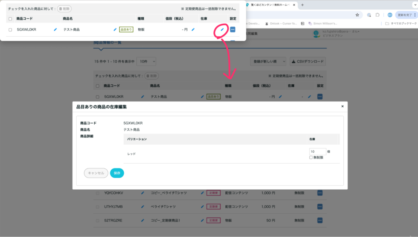This screenshot has height=237, width=418.
Task: Open a new browser tab with plus
Action: [x=302, y=5]
